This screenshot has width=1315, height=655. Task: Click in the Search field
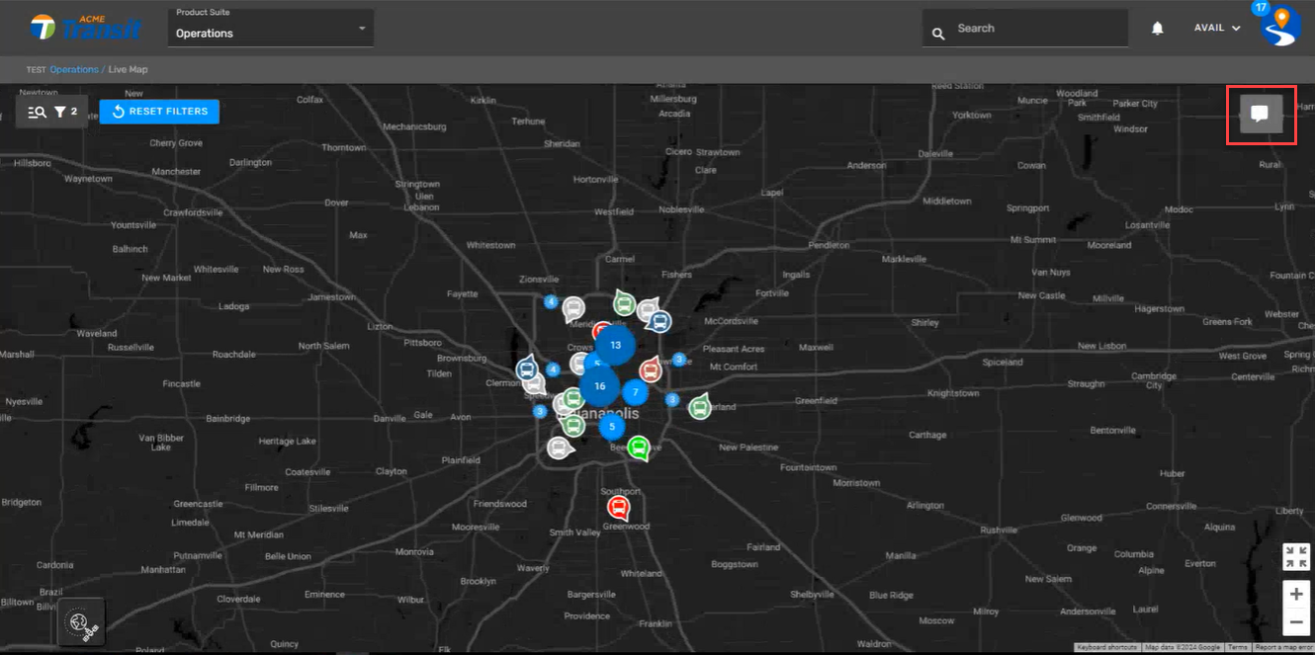(x=1036, y=29)
